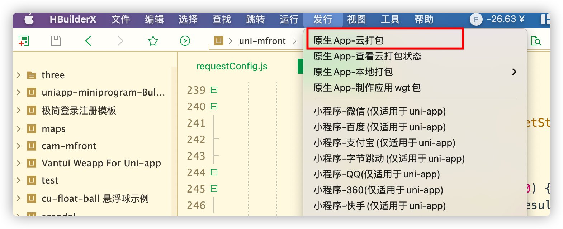Click the account avatar F icon
Image resolution: width=563 pixels, height=229 pixels.
(476, 19)
